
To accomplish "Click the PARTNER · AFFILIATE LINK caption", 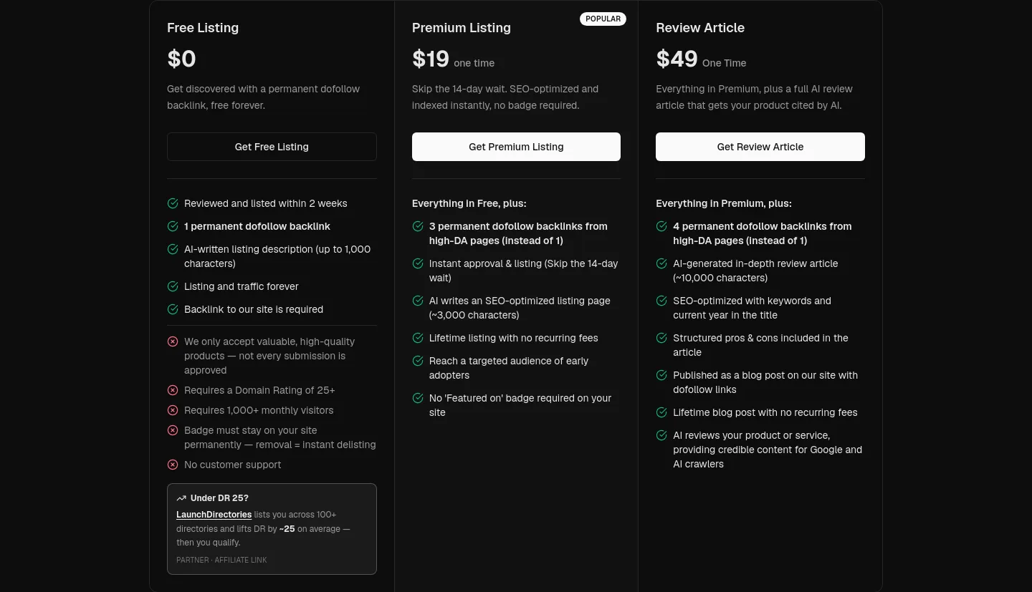I will tap(221, 560).
